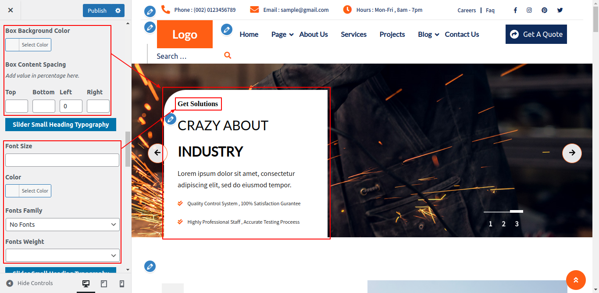
Task: Close the customizer with the X icon
Action: (x=11, y=10)
